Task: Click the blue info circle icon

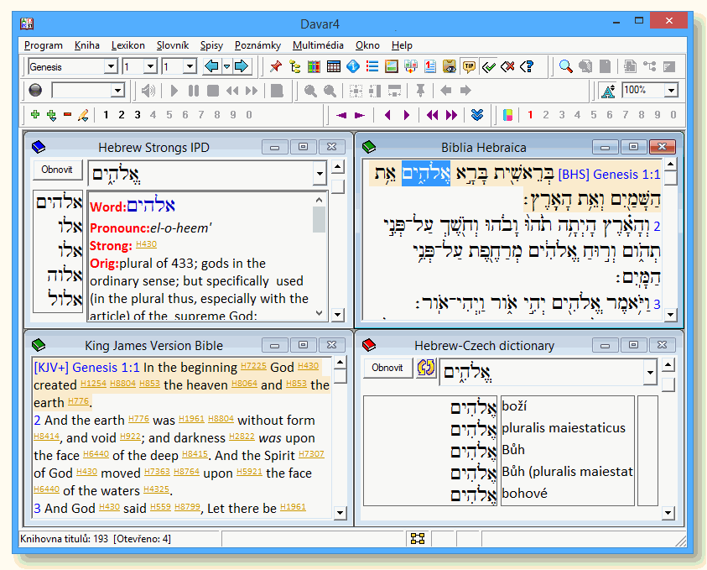Action: click(353, 66)
